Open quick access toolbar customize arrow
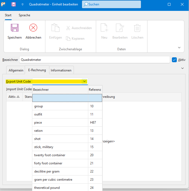Image resolution: width=189 pixels, height=191 pixels. coord(23,4)
